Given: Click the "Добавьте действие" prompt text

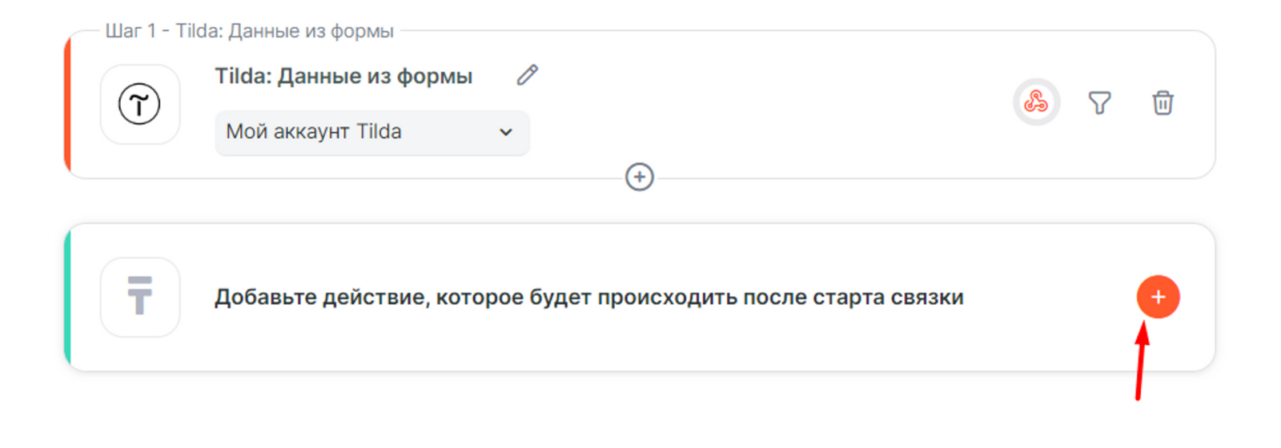Looking at the screenshot, I should point(588,298).
